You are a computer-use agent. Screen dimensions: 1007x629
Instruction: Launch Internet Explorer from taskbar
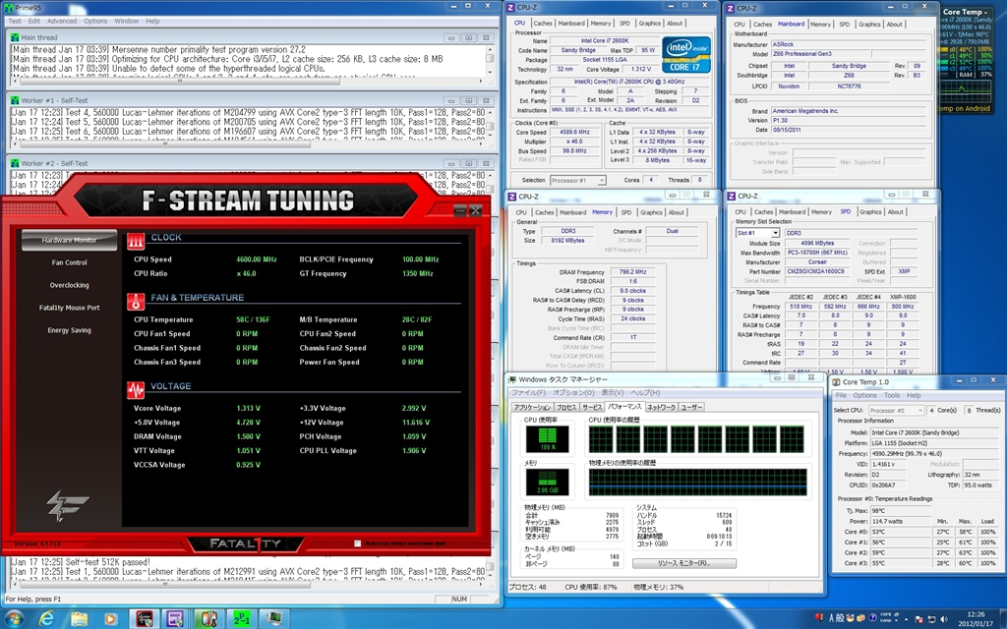point(46,618)
